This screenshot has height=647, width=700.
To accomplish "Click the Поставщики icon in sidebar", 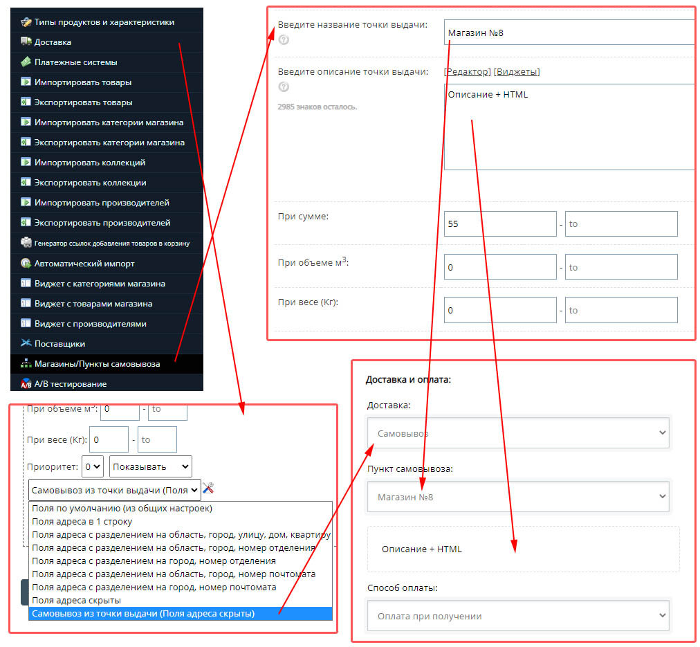I will [x=26, y=343].
